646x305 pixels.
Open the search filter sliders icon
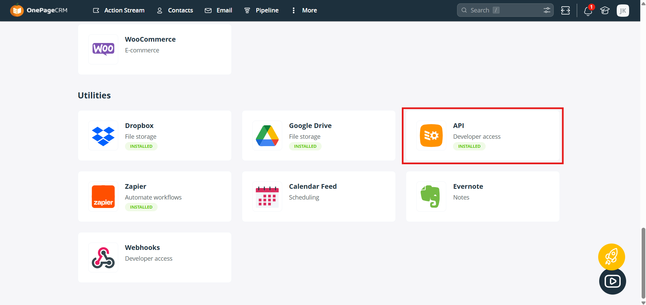pos(547,10)
